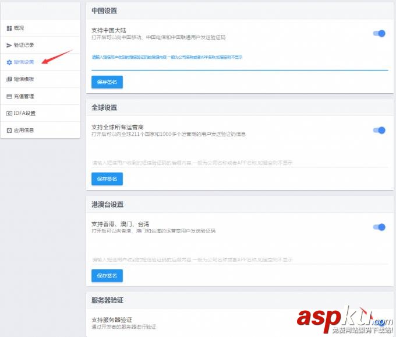Click the 港澳台设置 section heading
Screen dimensions: 396x337
pyautogui.click(x=107, y=205)
